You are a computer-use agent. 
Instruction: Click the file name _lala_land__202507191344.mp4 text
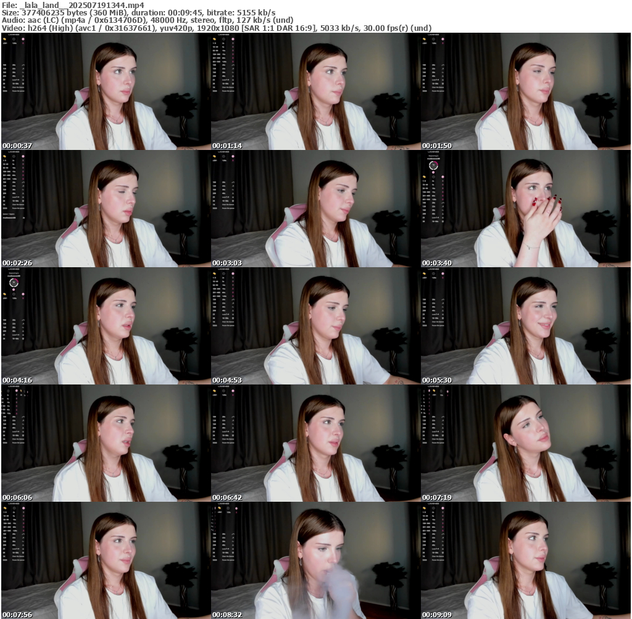81,5
